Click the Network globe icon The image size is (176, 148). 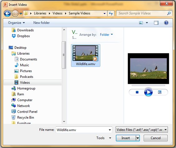tap(14, 106)
